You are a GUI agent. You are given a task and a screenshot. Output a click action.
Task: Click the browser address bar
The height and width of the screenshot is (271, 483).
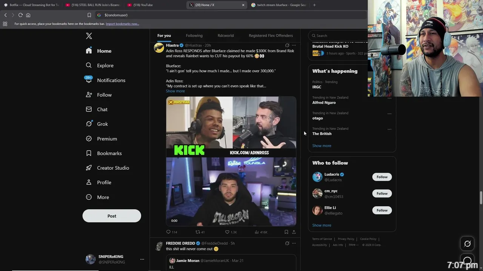coord(230,15)
